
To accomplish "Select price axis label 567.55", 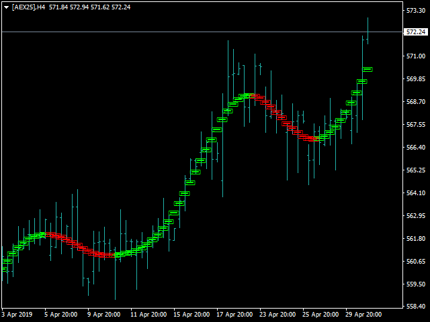I will point(416,125).
